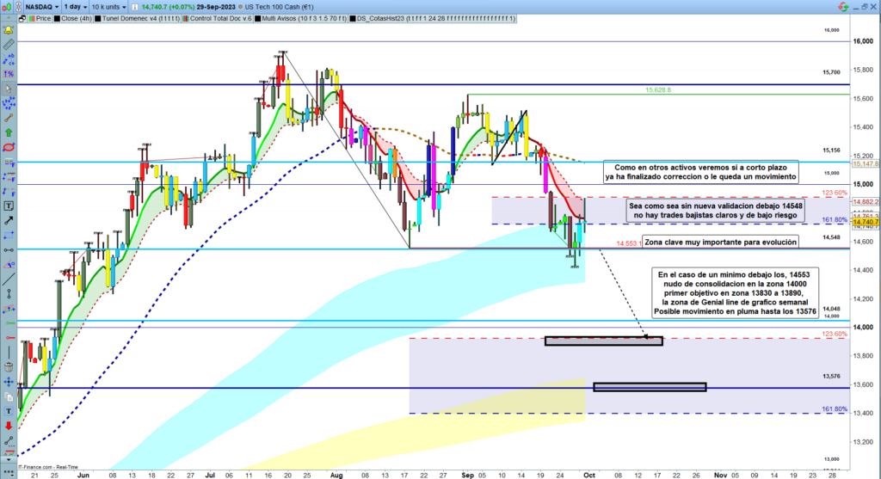Click the yellow alert bell icon
This screenshot has width=881, height=479.
tap(8, 28)
